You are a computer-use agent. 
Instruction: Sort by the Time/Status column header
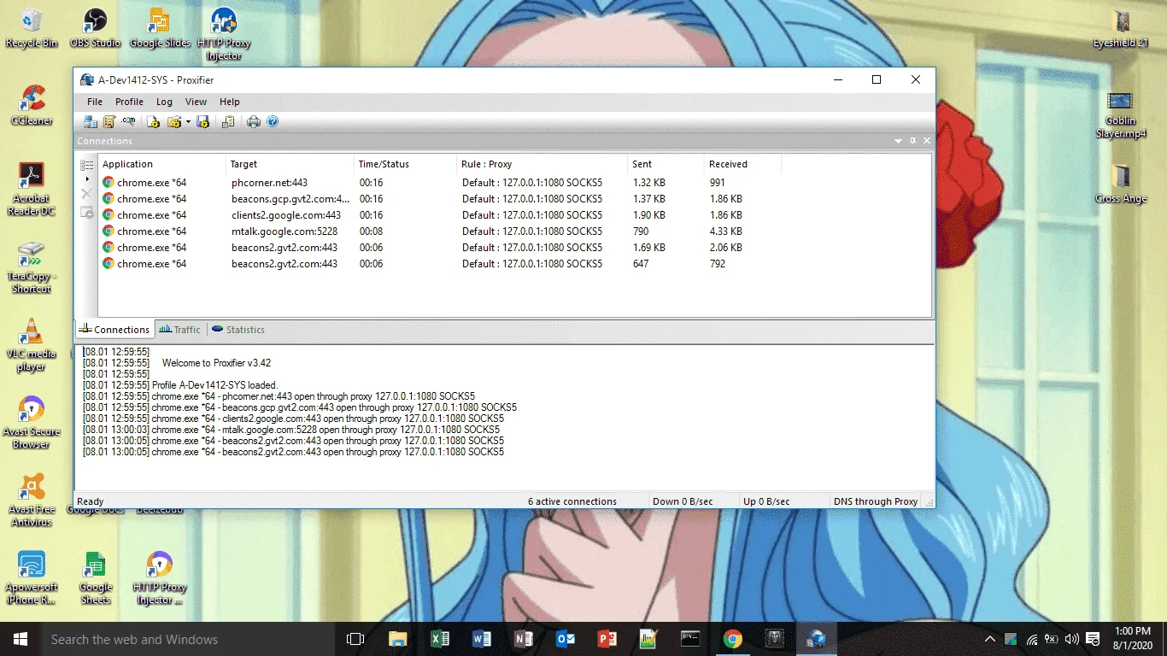click(405, 164)
